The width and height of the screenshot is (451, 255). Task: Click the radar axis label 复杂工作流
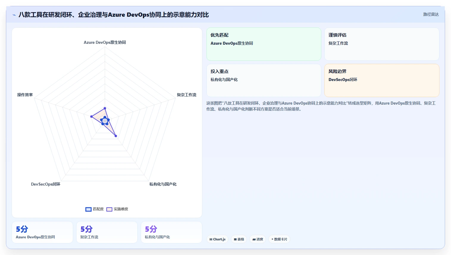point(187,95)
